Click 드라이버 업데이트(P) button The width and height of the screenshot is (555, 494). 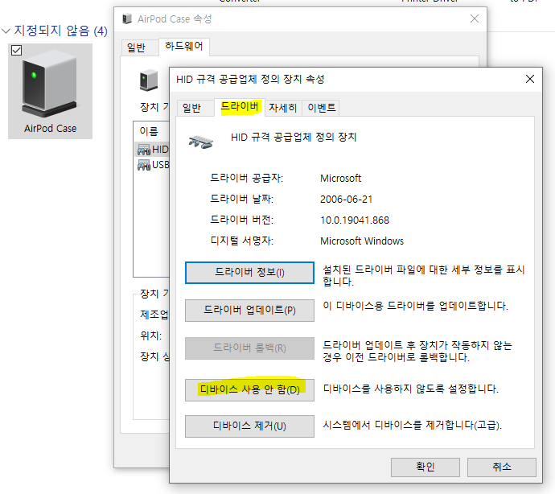249,311
